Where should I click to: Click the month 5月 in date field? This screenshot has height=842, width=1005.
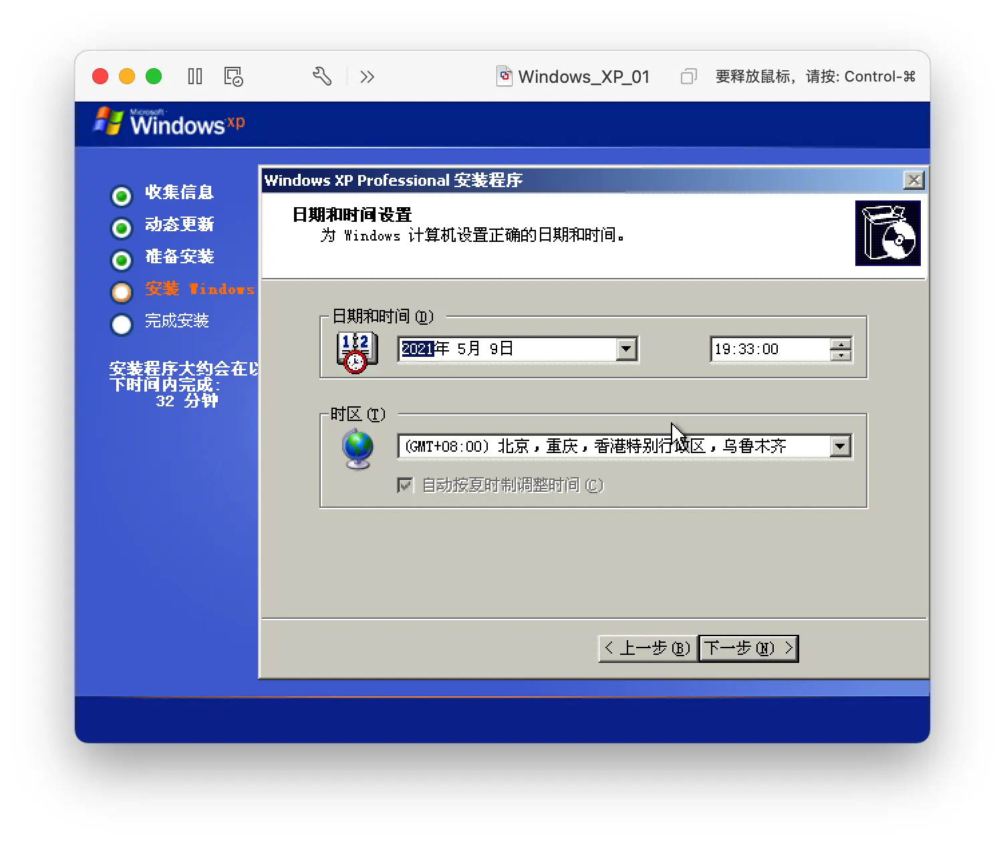468,349
